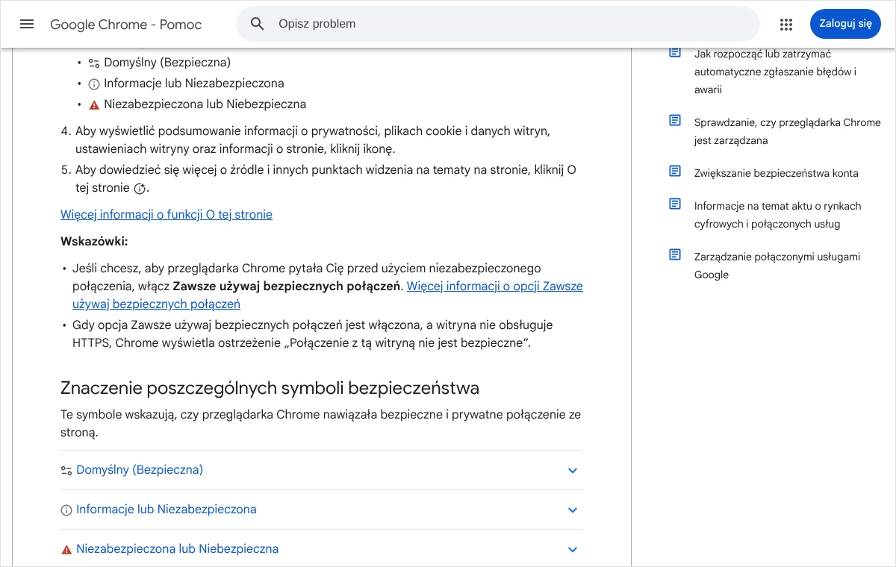Screen dimensions: 896x567
Task: Open the Google apps grid
Action: coord(786,25)
